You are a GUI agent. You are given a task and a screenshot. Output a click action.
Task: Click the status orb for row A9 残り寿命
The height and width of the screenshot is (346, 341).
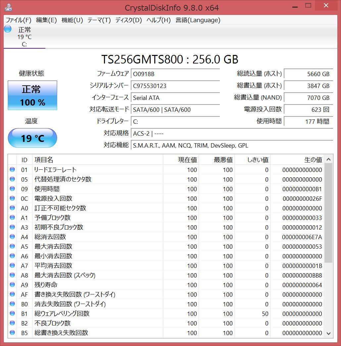coord(12,285)
